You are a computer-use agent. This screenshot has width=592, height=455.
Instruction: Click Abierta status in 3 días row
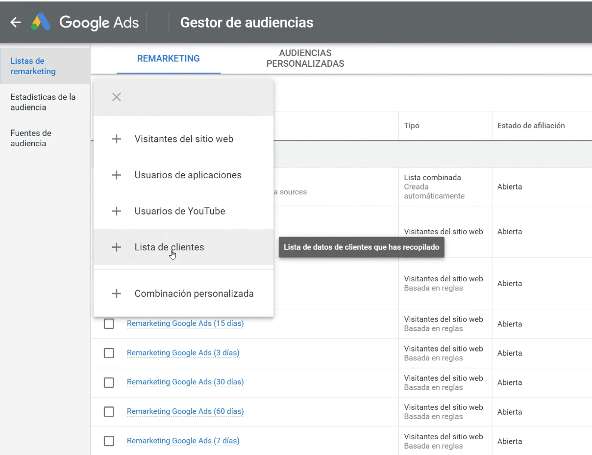click(510, 353)
